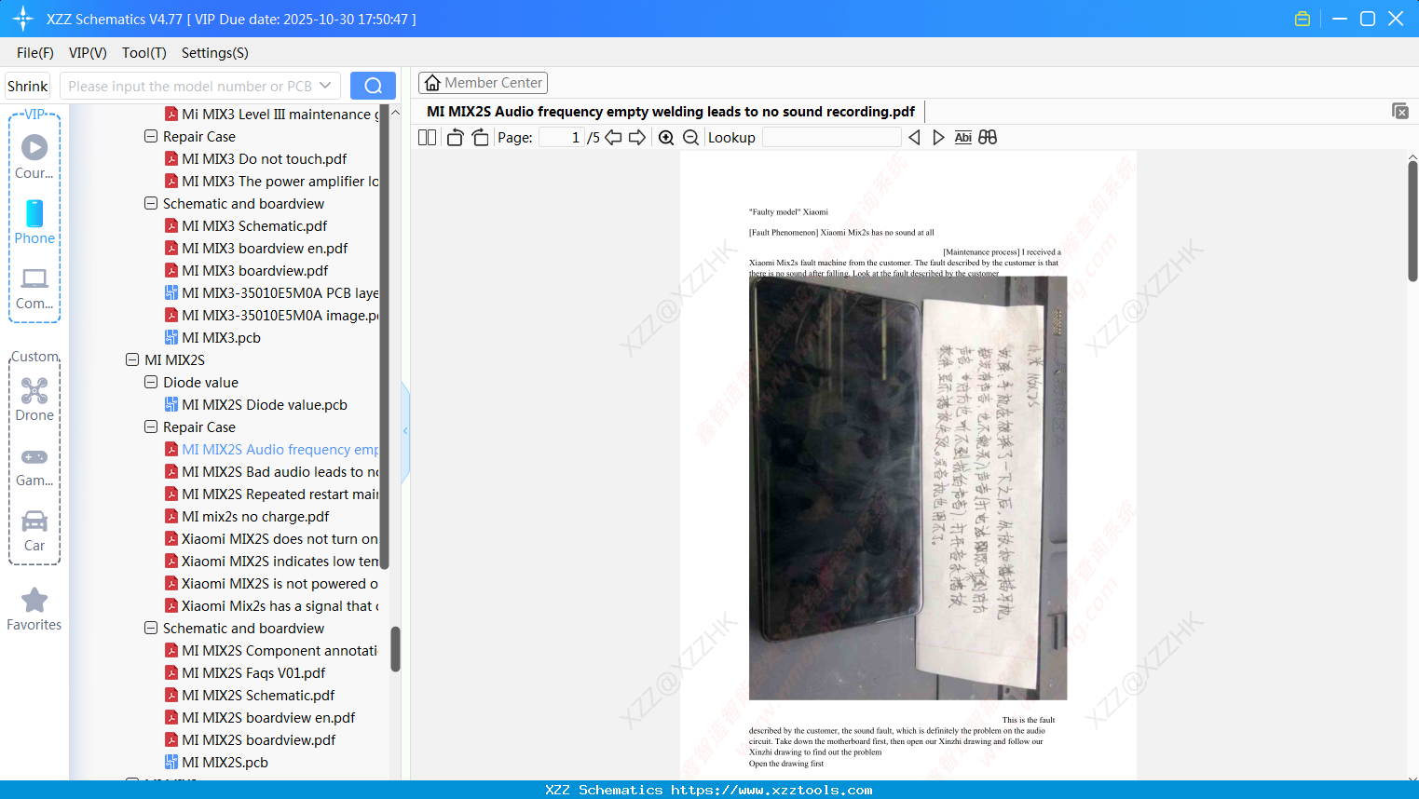Jump to previous Lookup search match
Image resolution: width=1419 pixels, height=799 pixels.
click(914, 138)
